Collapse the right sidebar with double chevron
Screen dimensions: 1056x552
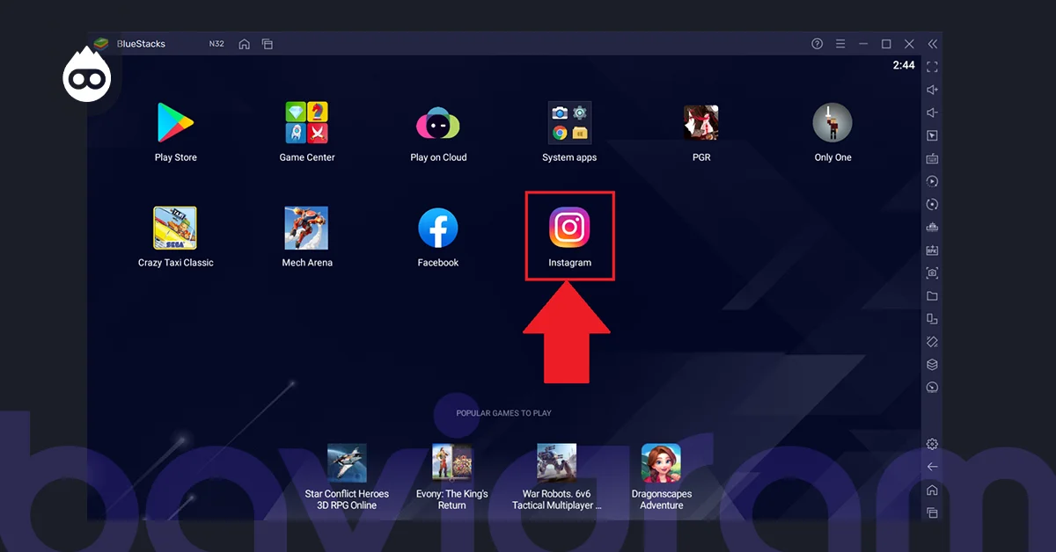click(x=933, y=44)
